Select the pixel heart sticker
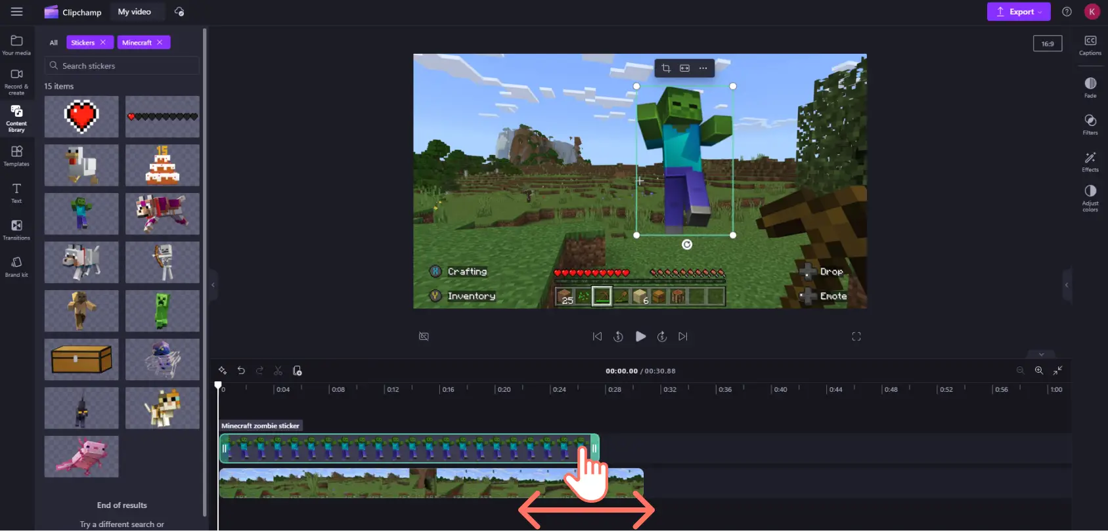This screenshot has width=1108, height=531. (x=81, y=117)
